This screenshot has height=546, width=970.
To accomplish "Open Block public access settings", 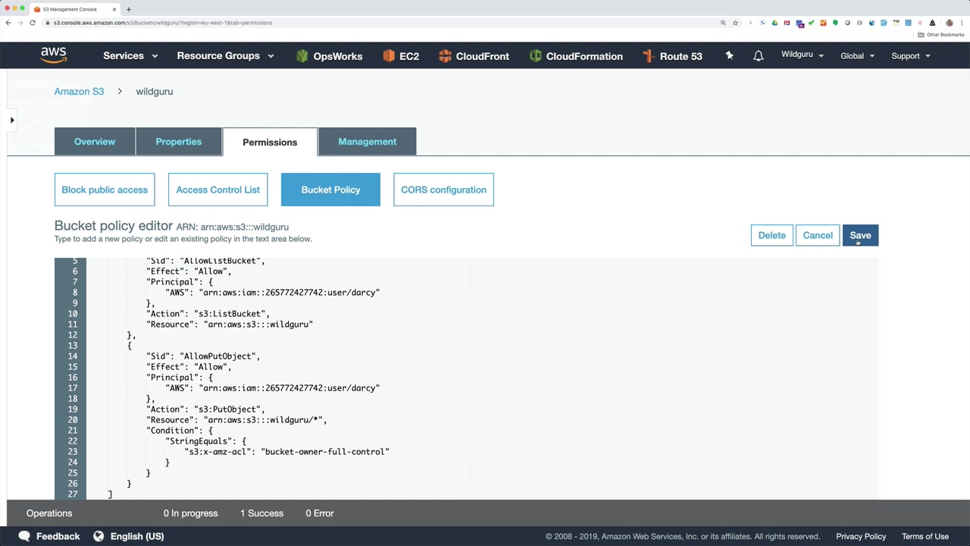I will 105,190.
